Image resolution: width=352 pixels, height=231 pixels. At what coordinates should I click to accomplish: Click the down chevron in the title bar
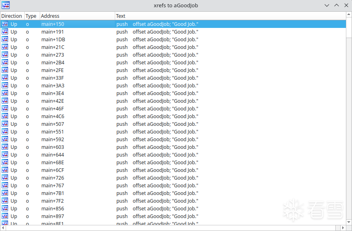327,5
